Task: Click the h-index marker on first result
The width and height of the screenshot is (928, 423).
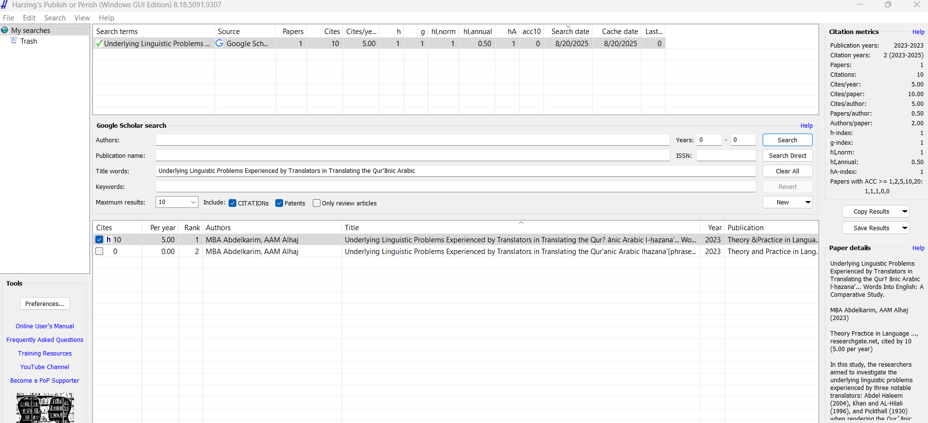Action: click(108, 240)
